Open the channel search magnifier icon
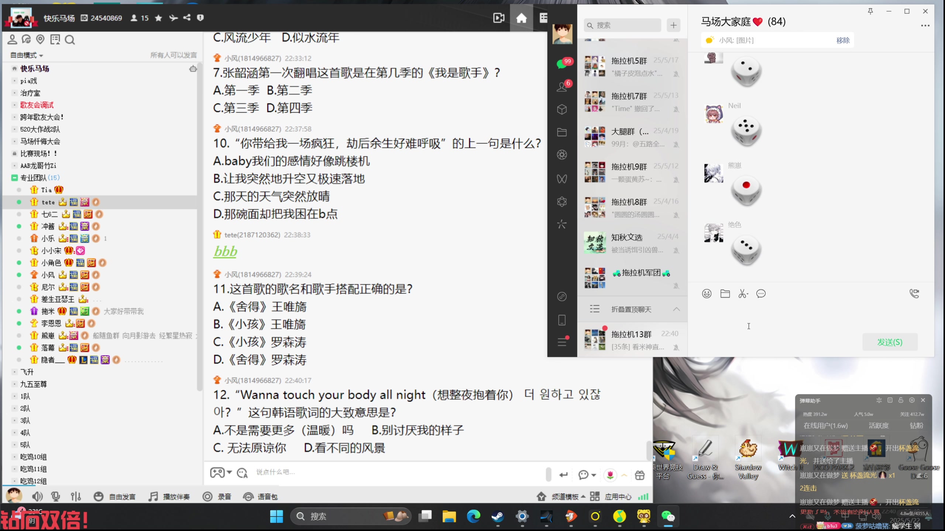Image resolution: width=945 pixels, height=531 pixels. 70,39
